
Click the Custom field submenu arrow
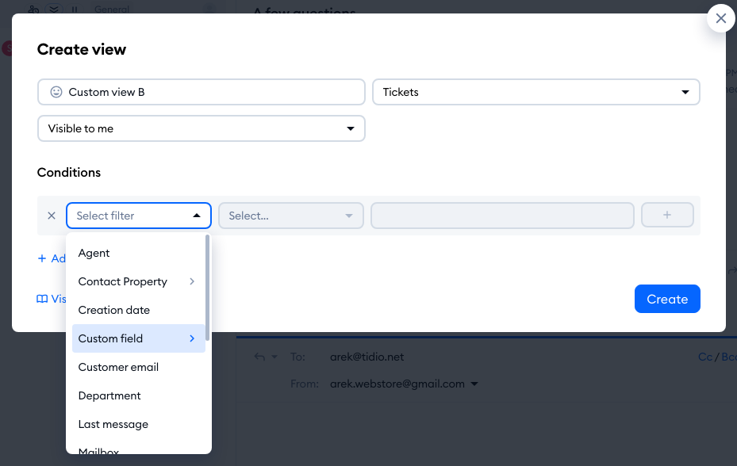click(192, 338)
